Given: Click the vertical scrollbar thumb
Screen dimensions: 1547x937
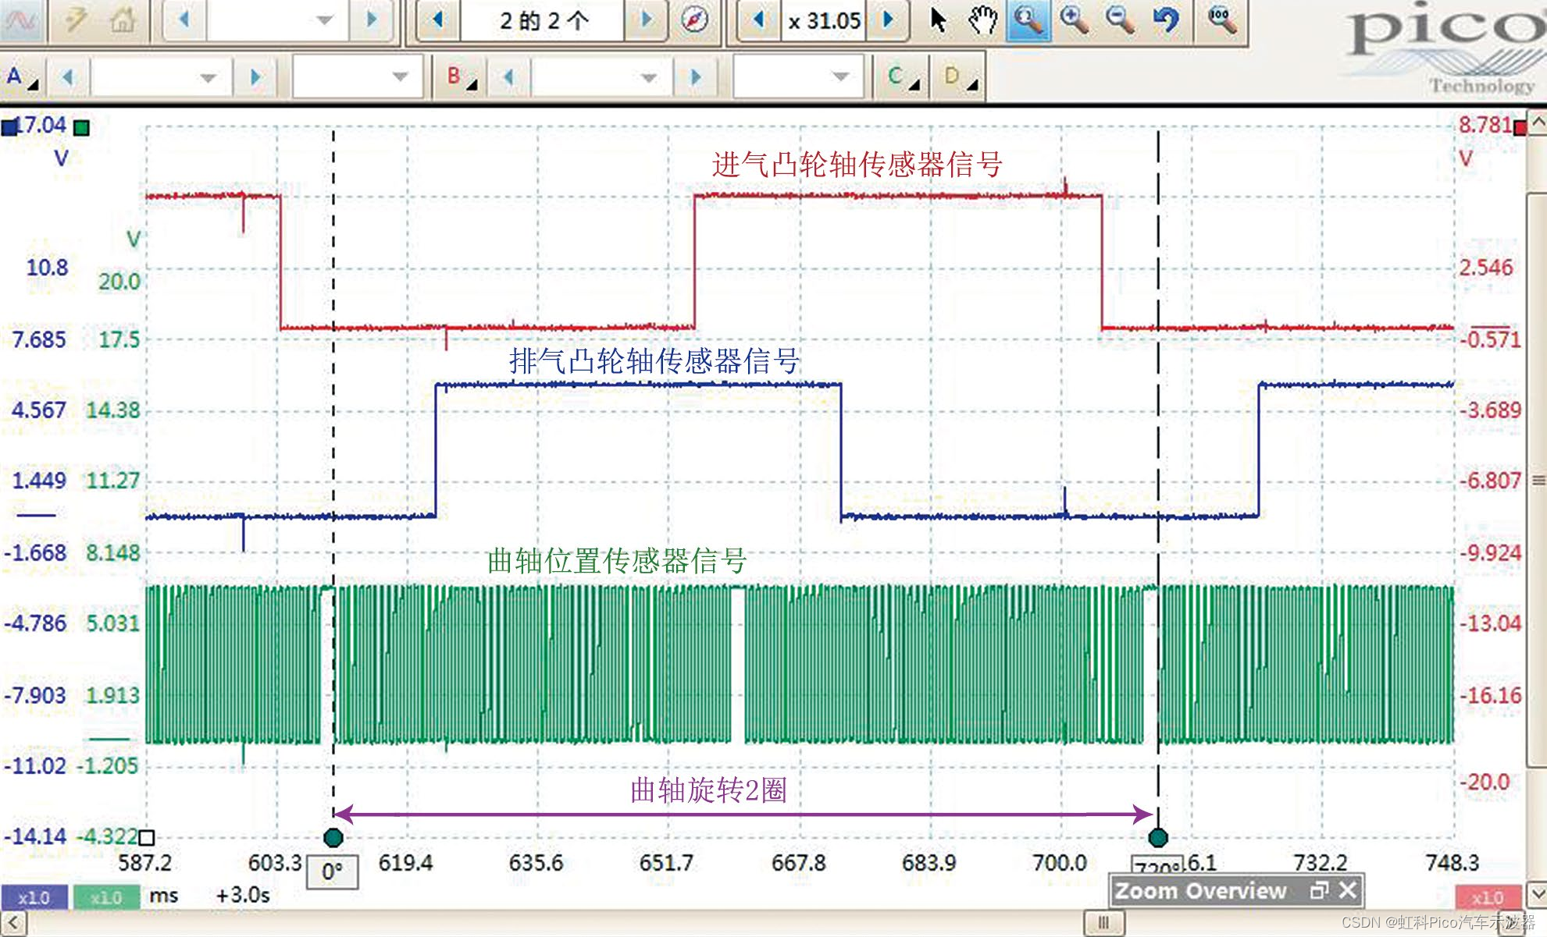Looking at the screenshot, I should (x=1538, y=480).
